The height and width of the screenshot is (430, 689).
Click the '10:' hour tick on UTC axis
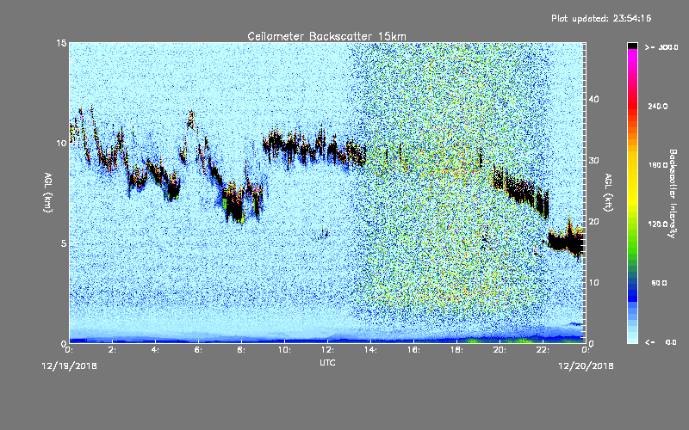284,350
